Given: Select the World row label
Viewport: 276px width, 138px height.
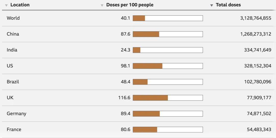Looking at the screenshot, I should click(x=13, y=18).
